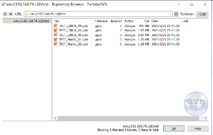Click the Help button
Screen dimensions: 213x135
tap(198, 129)
